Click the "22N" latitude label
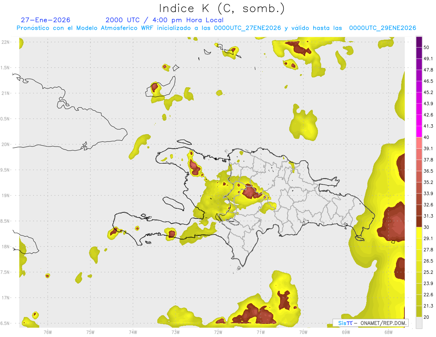The image size is (436, 337). (x=6, y=42)
